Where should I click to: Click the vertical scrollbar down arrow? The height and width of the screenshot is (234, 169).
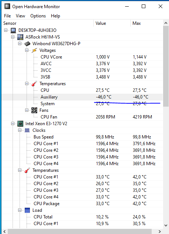pos(166,225)
